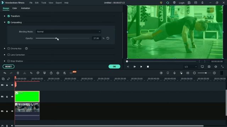Collapse the Compositing section arrow
This screenshot has height=127, width=227.
[5, 22]
